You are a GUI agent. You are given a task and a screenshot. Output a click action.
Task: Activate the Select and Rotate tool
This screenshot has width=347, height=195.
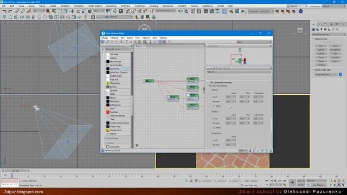coord(78,11)
